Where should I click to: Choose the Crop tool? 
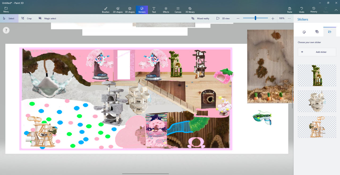(x=27, y=19)
